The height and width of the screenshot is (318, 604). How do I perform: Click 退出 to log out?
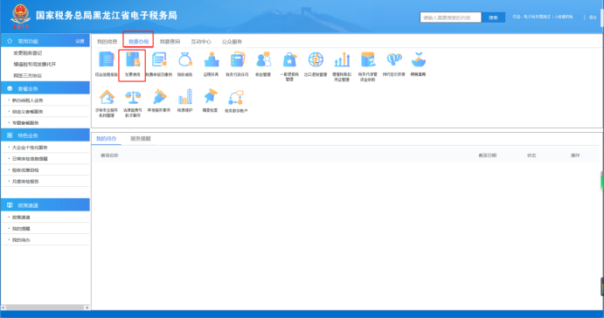tap(593, 17)
